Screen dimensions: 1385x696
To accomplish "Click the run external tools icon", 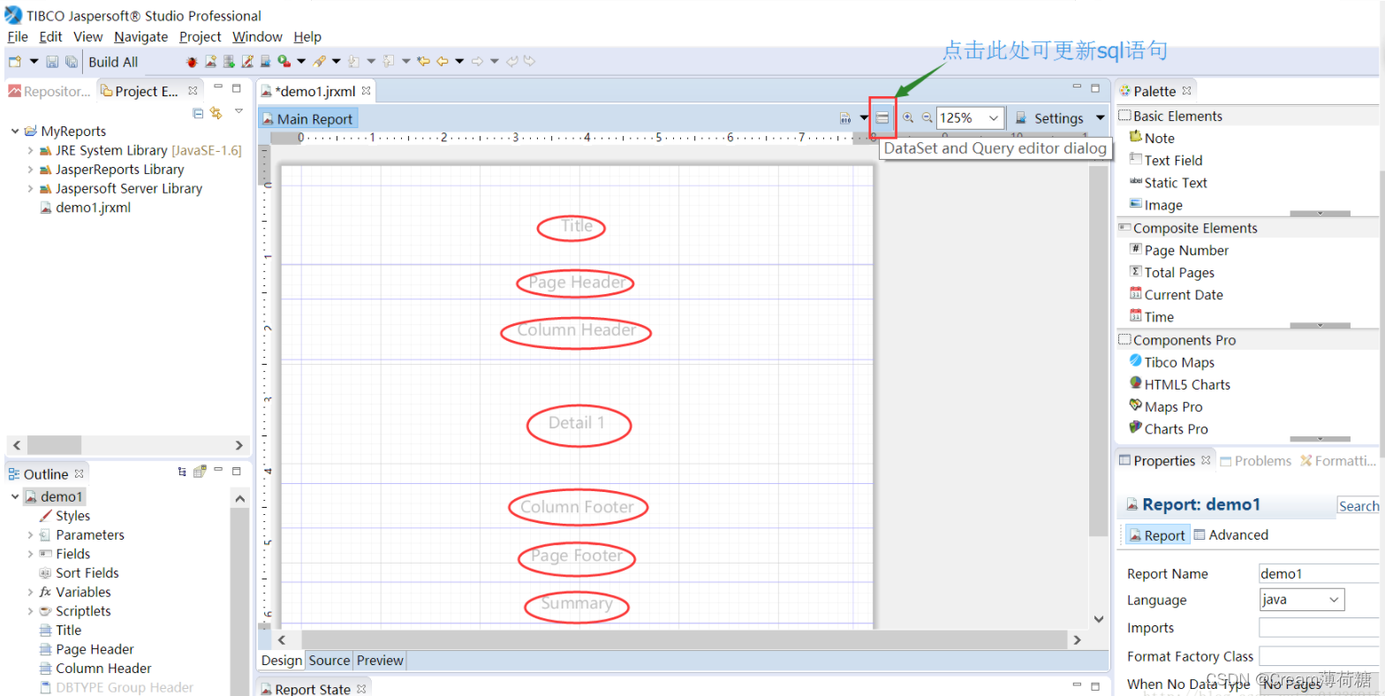I will 284,62.
